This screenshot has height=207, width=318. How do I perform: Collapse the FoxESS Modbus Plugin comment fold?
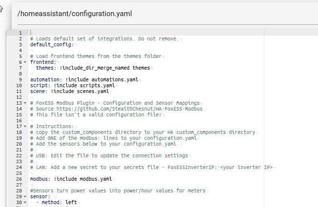pos(25,103)
